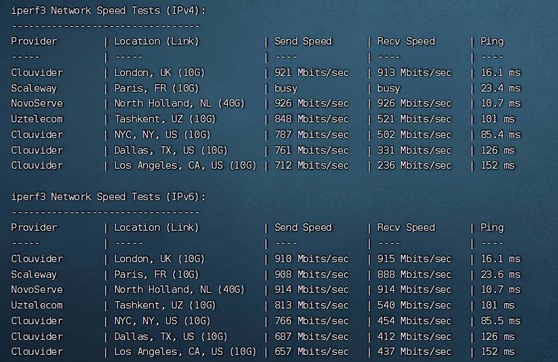
Task: Select Los Angeles, CA, US (10G) in IPv6 table
Action: coord(185,352)
